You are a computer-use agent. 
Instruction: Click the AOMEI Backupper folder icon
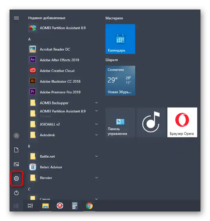pyautogui.click(x=33, y=103)
